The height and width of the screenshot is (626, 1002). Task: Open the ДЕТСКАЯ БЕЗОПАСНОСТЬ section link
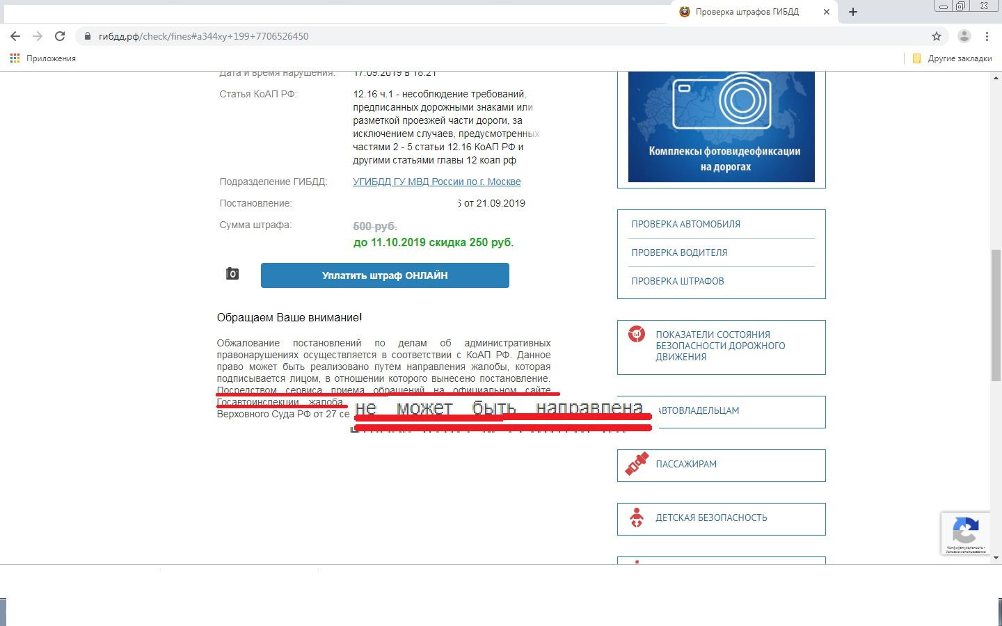tap(711, 517)
